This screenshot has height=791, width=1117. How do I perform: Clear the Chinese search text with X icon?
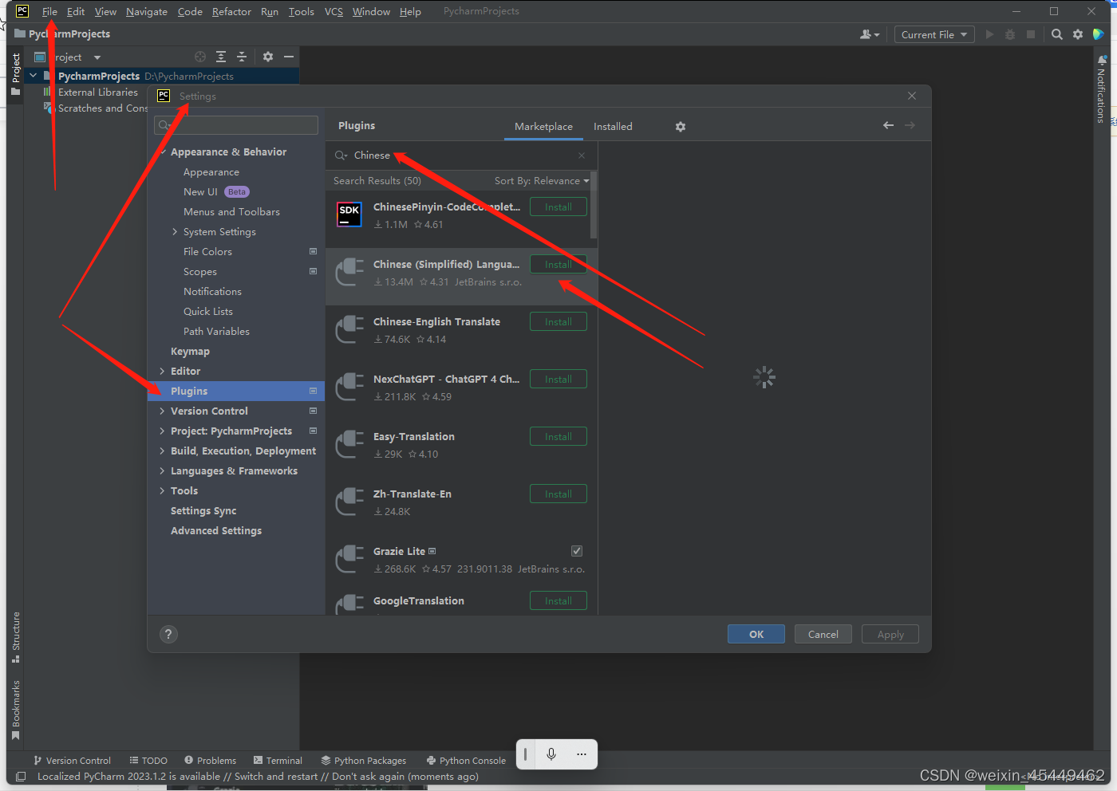[582, 155]
